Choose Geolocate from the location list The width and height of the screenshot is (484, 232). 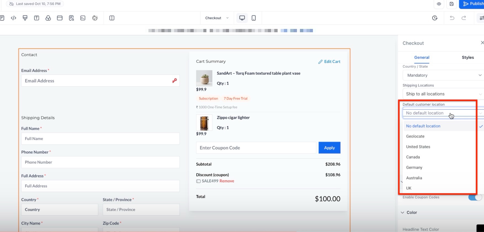click(415, 136)
